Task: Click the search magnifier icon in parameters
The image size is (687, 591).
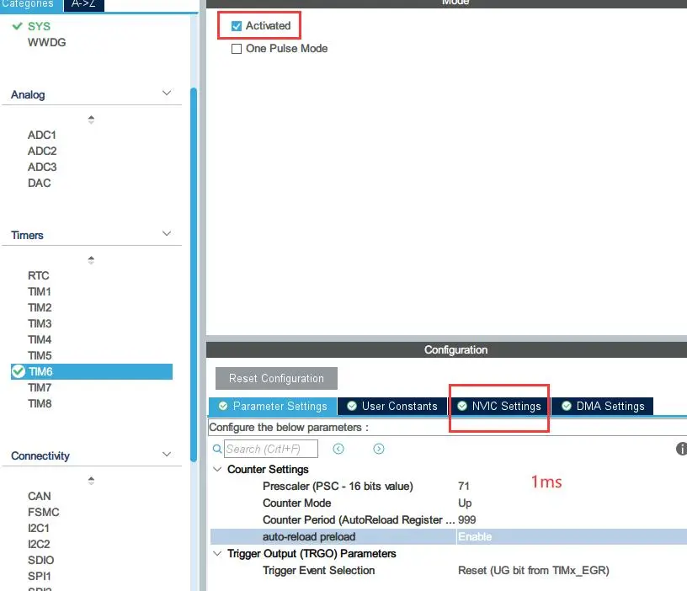Action: click(x=217, y=450)
